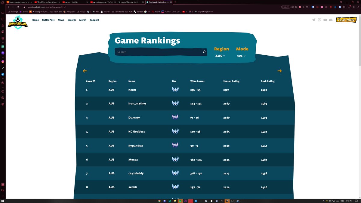Sort by Rank column arrow
The image size is (361, 203).
(94, 81)
